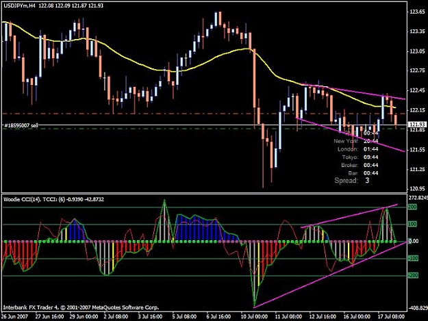The height and width of the screenshot is (321, 428).
Task: Click the Interbank FX Trader 4 copyright text
Action: (81, 307)
